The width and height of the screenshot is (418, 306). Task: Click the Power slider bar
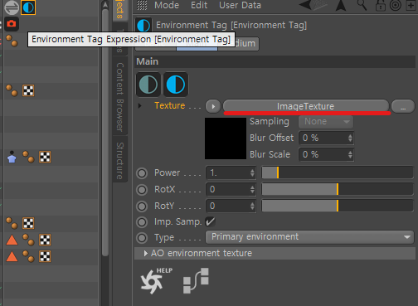[338, 173]
